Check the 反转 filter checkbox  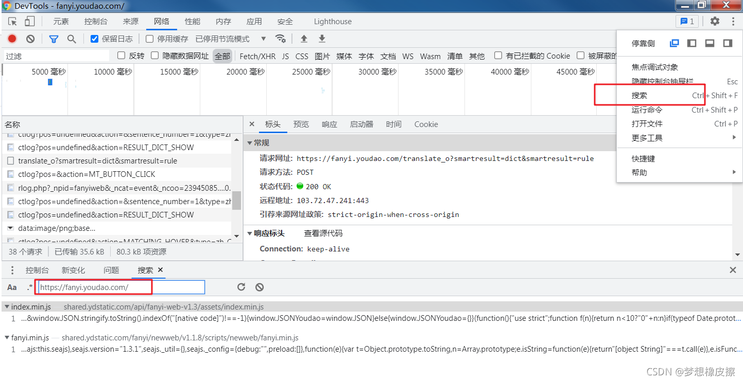point(122,56)
